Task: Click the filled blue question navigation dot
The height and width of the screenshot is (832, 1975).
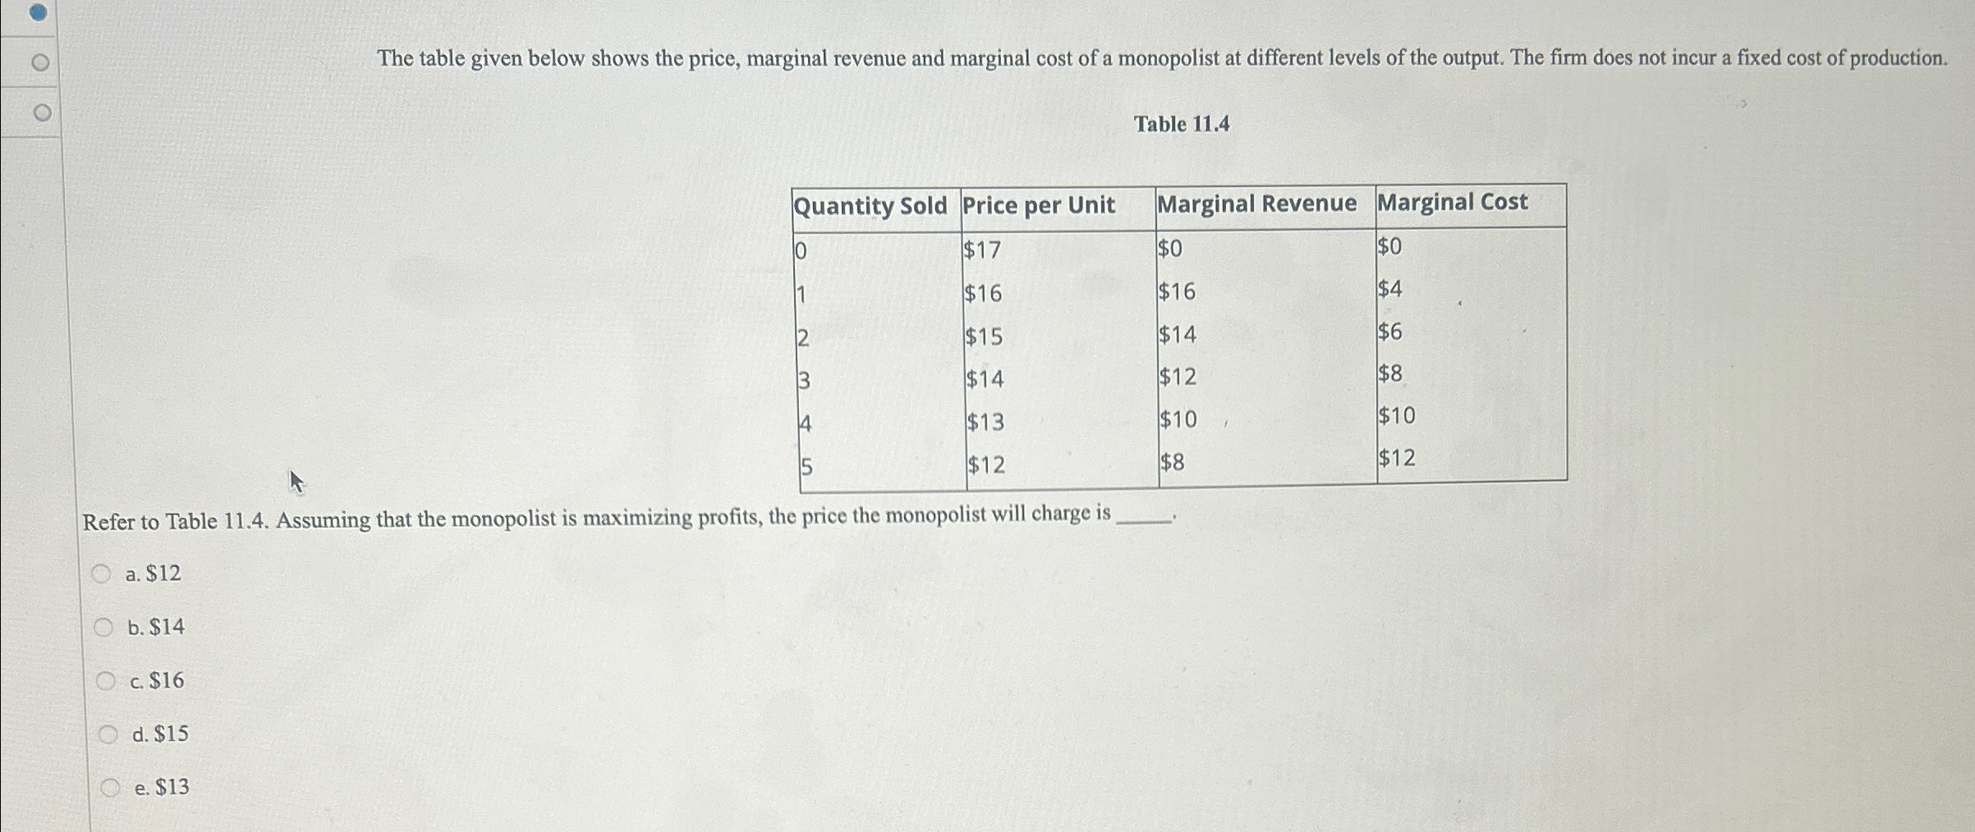Action: 38,11
